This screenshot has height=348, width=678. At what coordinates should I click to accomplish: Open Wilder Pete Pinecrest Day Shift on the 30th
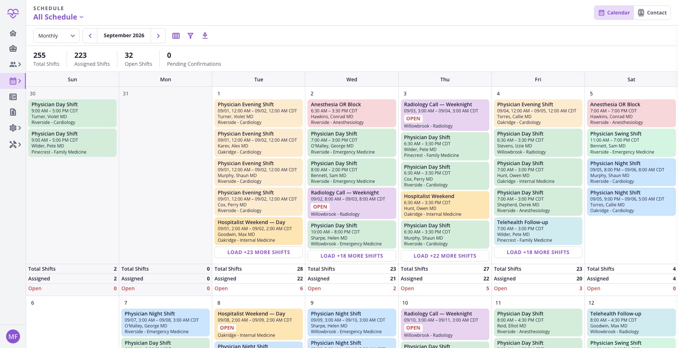coord(72,143)
